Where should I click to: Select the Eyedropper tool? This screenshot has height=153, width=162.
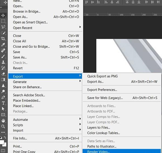[3, 45]
